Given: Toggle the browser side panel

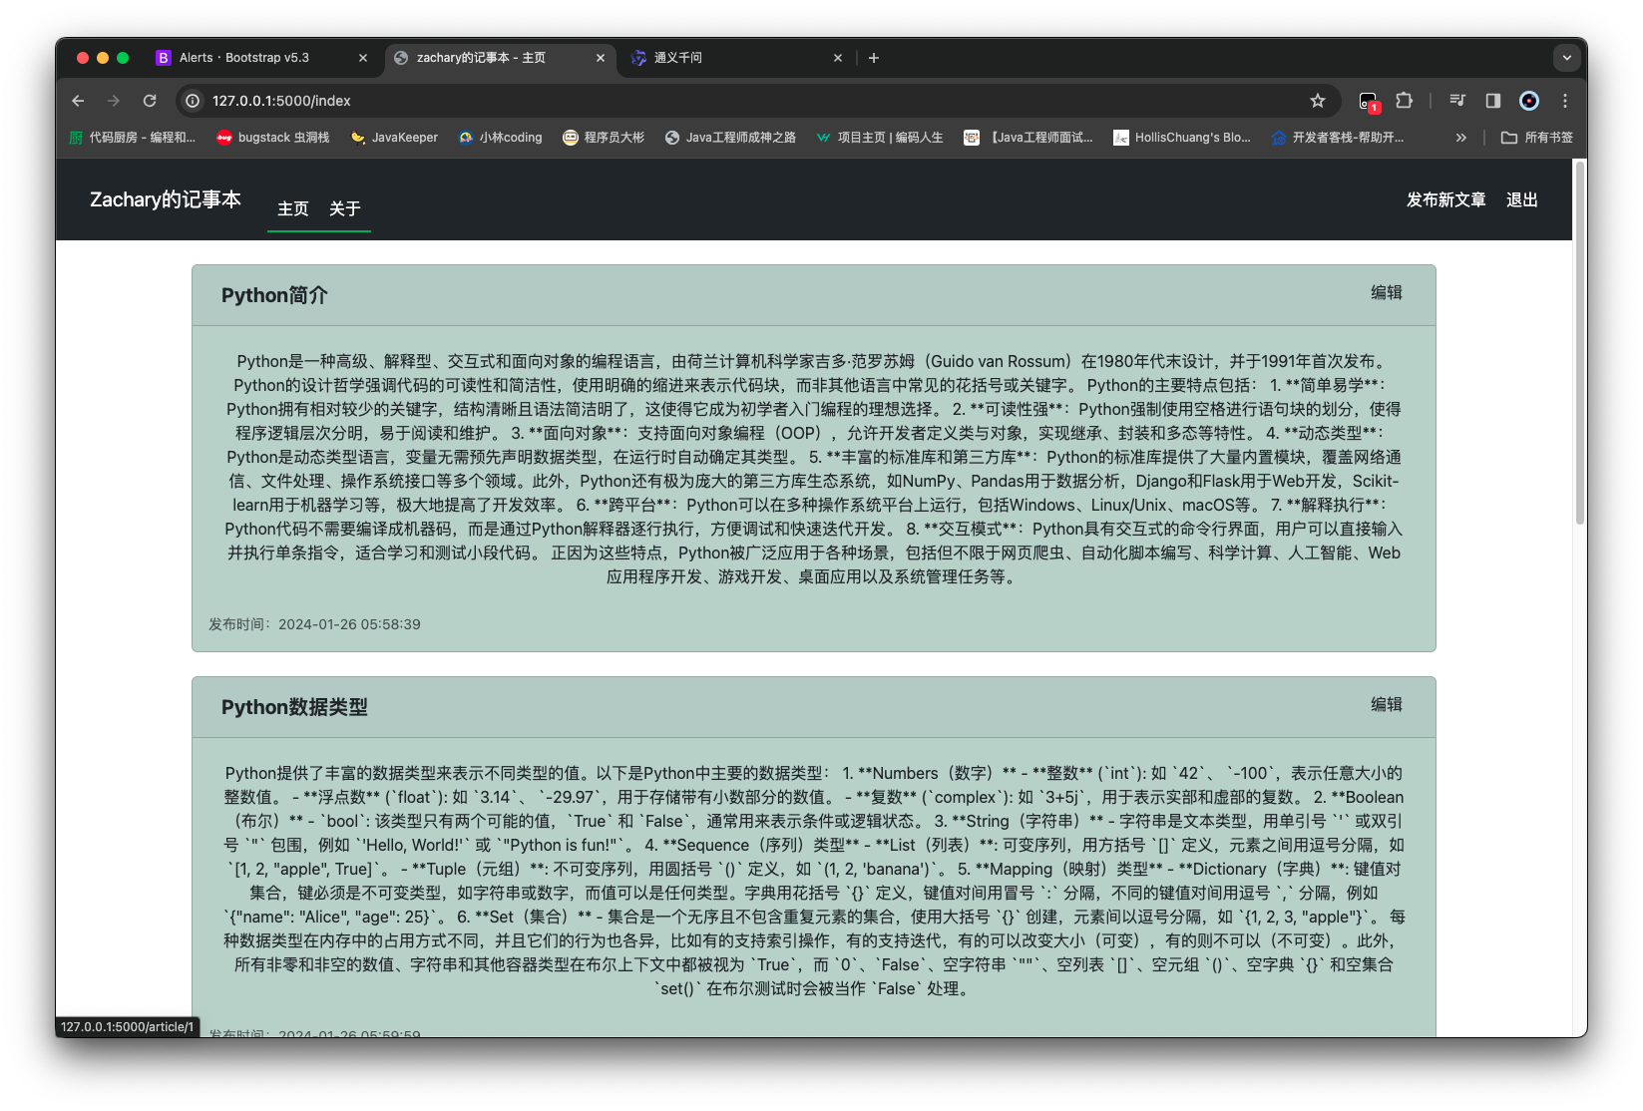Looking at the screenshot, I should [1493, 101].
